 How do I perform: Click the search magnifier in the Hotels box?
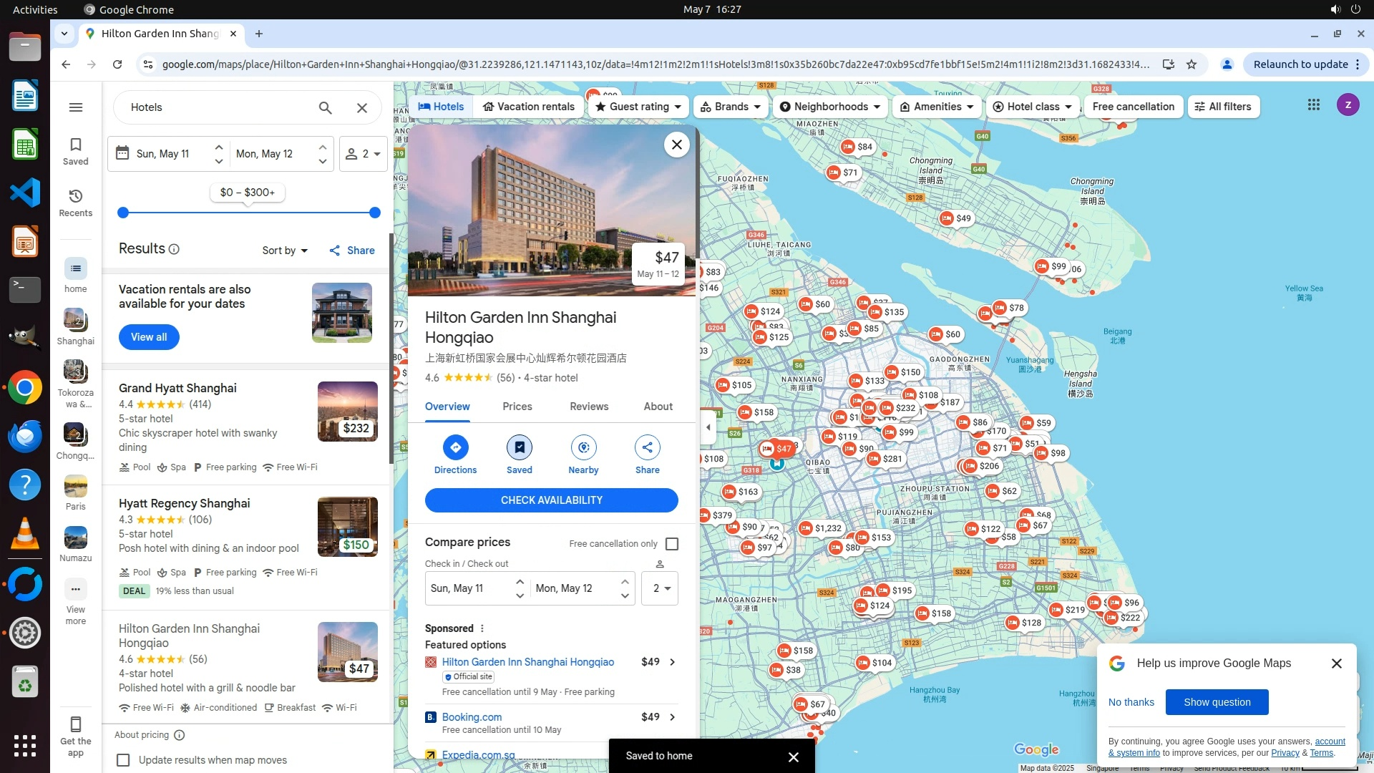coord(326,108)
